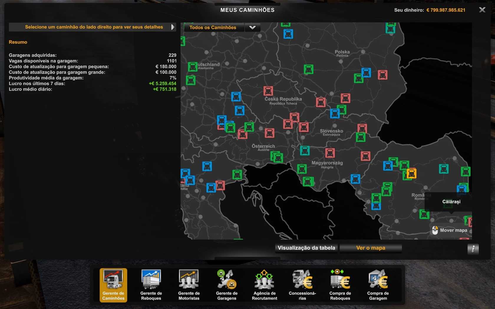Click the Mover mapa button

pyautogui.click(x=450, y=230)
